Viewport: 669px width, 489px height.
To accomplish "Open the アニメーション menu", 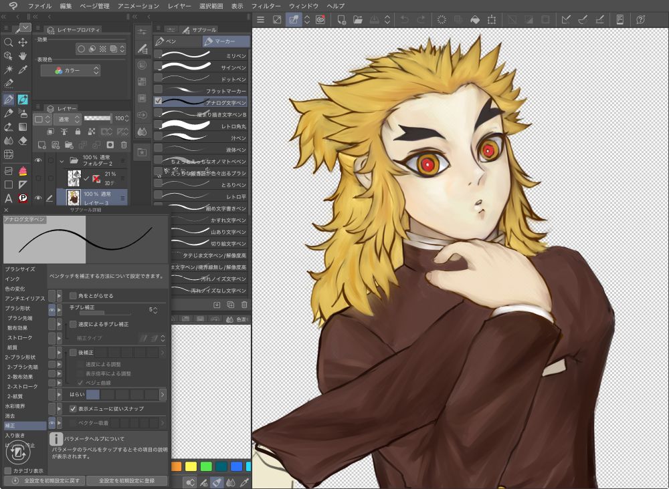I will point(138,6).
